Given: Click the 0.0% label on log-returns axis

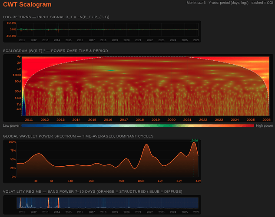Looking at the screenshot, I should tap(13, 30).
